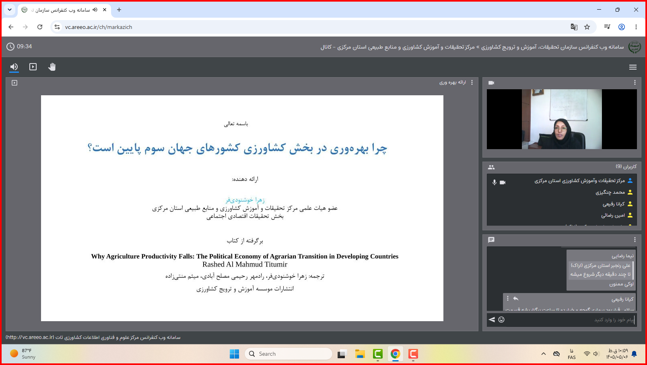Open Task View from the taskbar
This screenshot has height=365, width=647.
[342, 354]
